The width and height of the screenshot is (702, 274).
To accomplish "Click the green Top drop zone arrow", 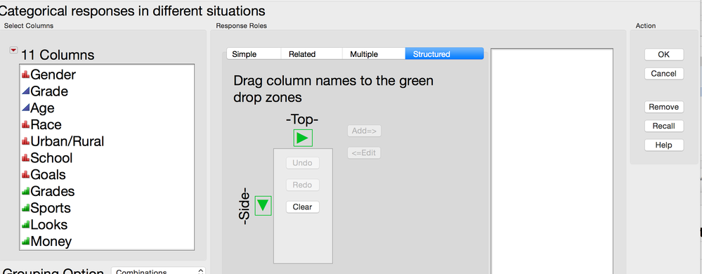I will point(303,138).
